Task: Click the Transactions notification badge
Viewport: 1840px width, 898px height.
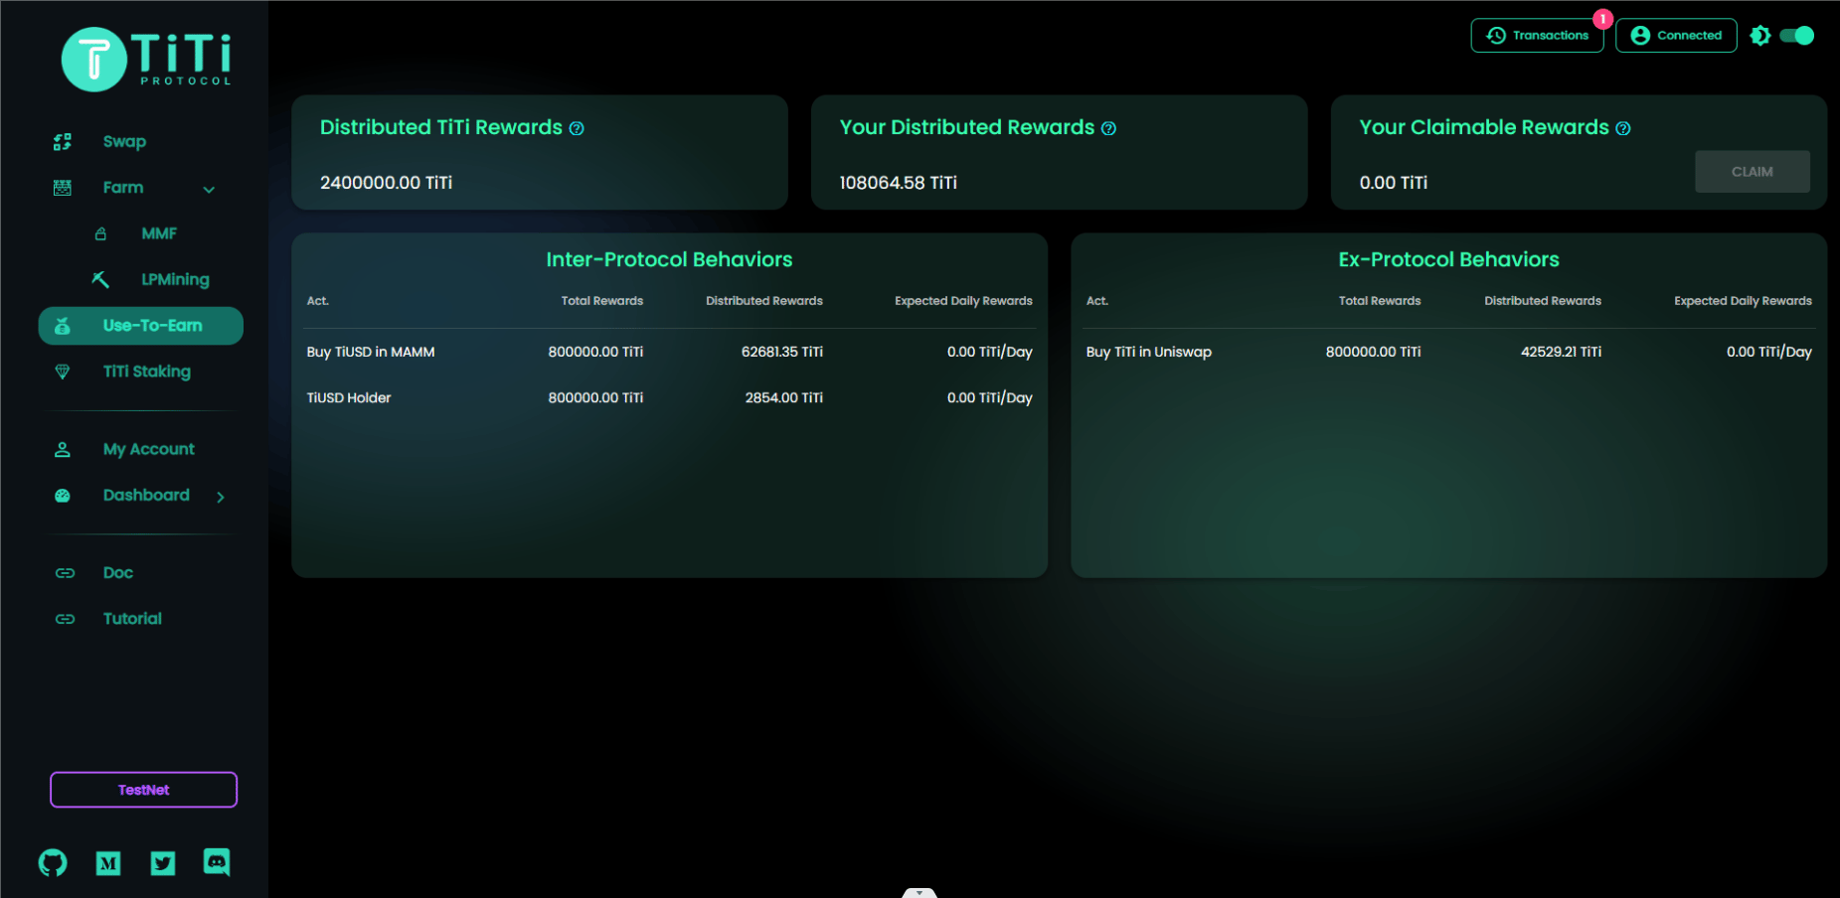Action: (x=1602, y=19)
